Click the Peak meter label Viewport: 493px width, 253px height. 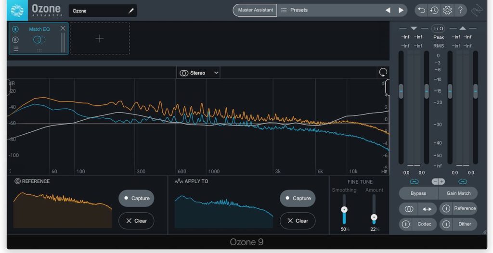[439, 38]
